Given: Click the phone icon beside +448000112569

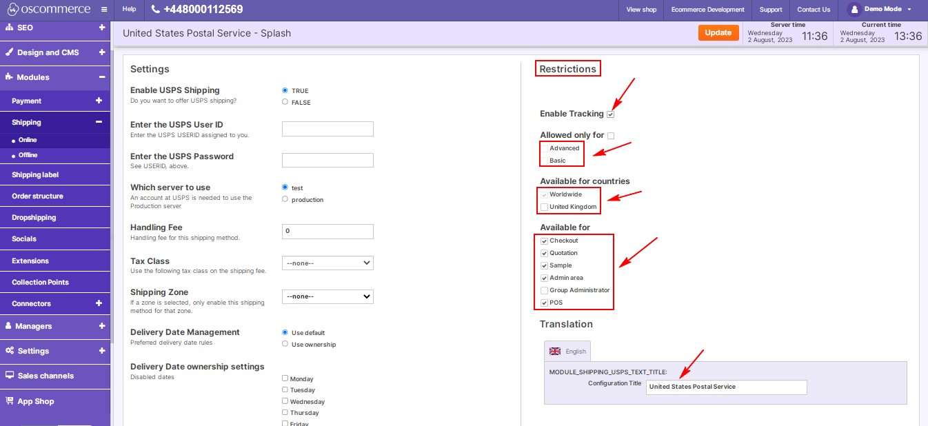Looking at the screenshot, I should 155,10.
